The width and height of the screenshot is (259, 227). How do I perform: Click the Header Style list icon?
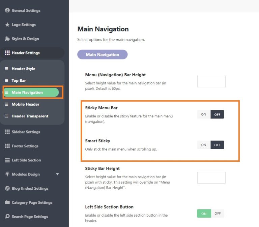[x=6, y=69]
